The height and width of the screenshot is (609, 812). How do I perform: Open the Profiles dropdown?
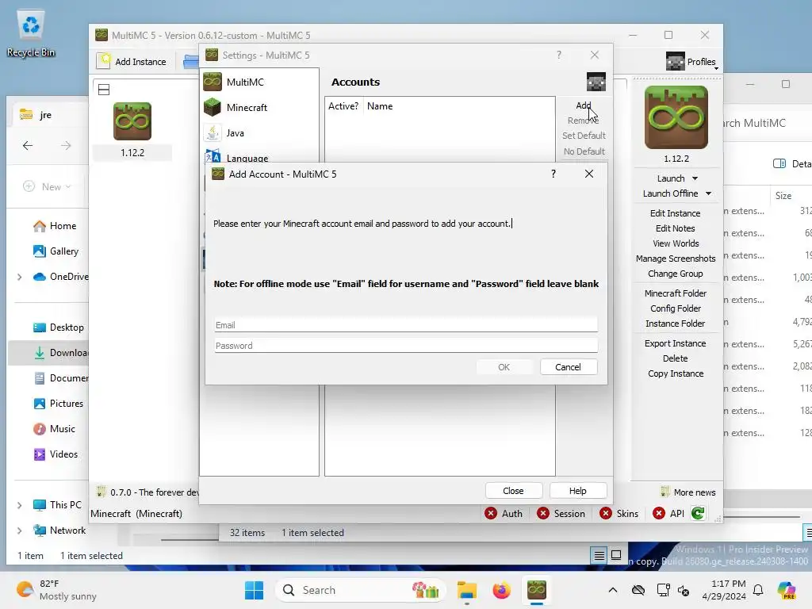(691, 62)
